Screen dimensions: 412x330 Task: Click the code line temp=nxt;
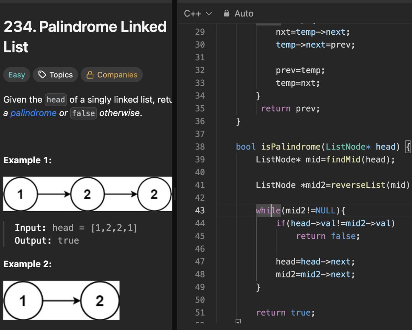(298, 83)
